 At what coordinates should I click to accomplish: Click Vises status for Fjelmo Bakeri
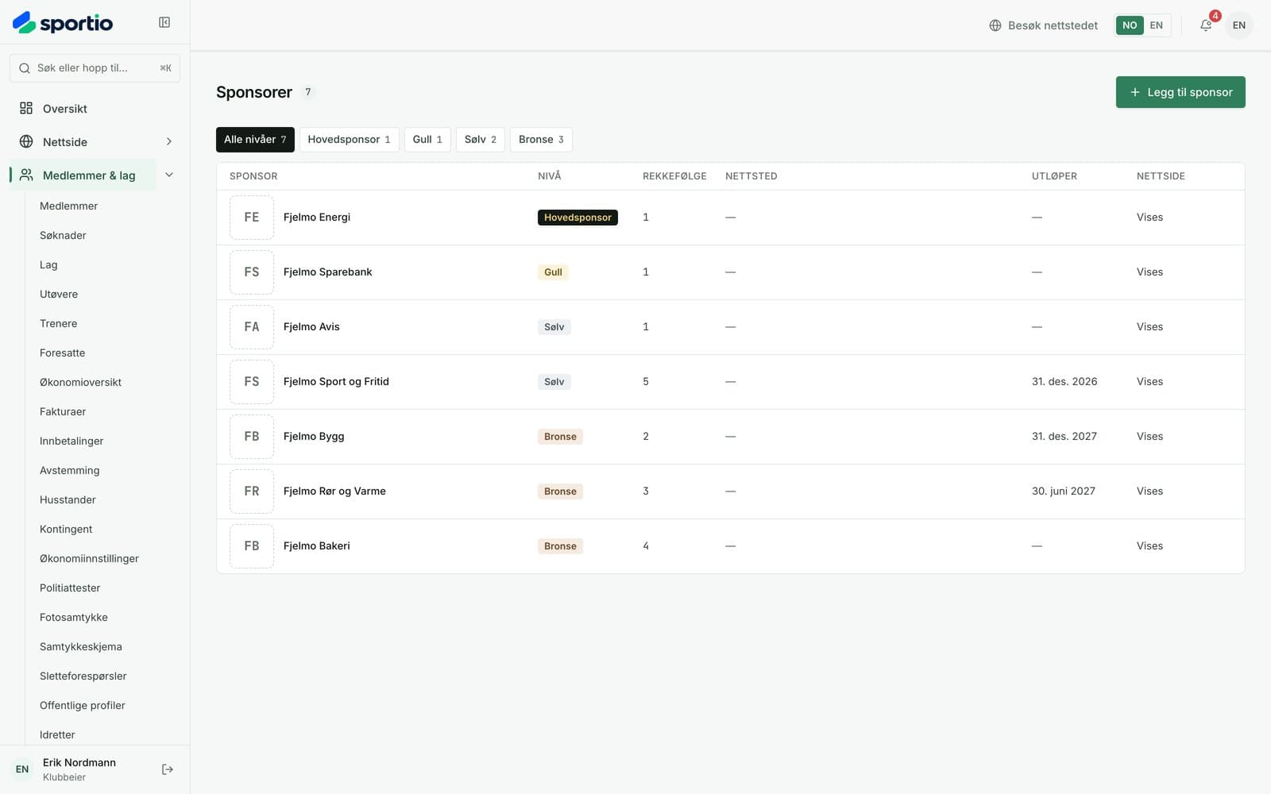click(1149, 546)
